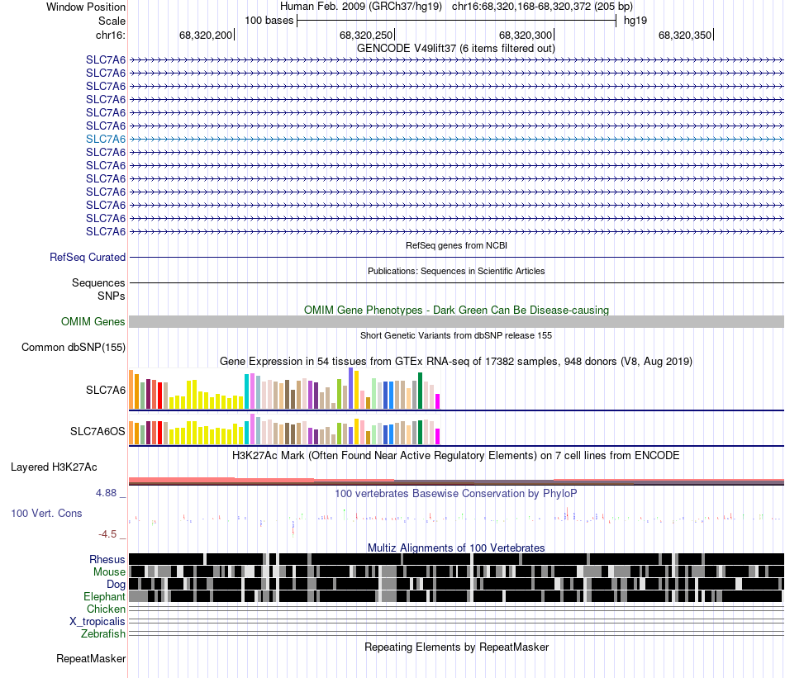Click the dark green bar in SLC7A6 chart
The image size is (785, 678).
pyautogui.click(x=420, y=391)
